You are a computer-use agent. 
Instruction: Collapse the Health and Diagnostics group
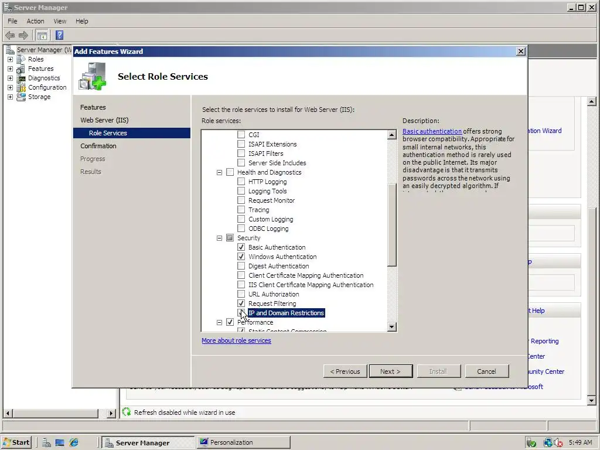(219, 173)
